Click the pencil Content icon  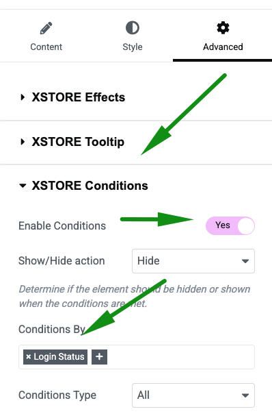click(46, 28)
